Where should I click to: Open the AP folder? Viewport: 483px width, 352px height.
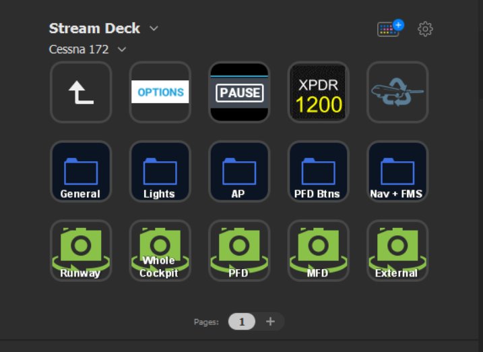pos(239,171)
